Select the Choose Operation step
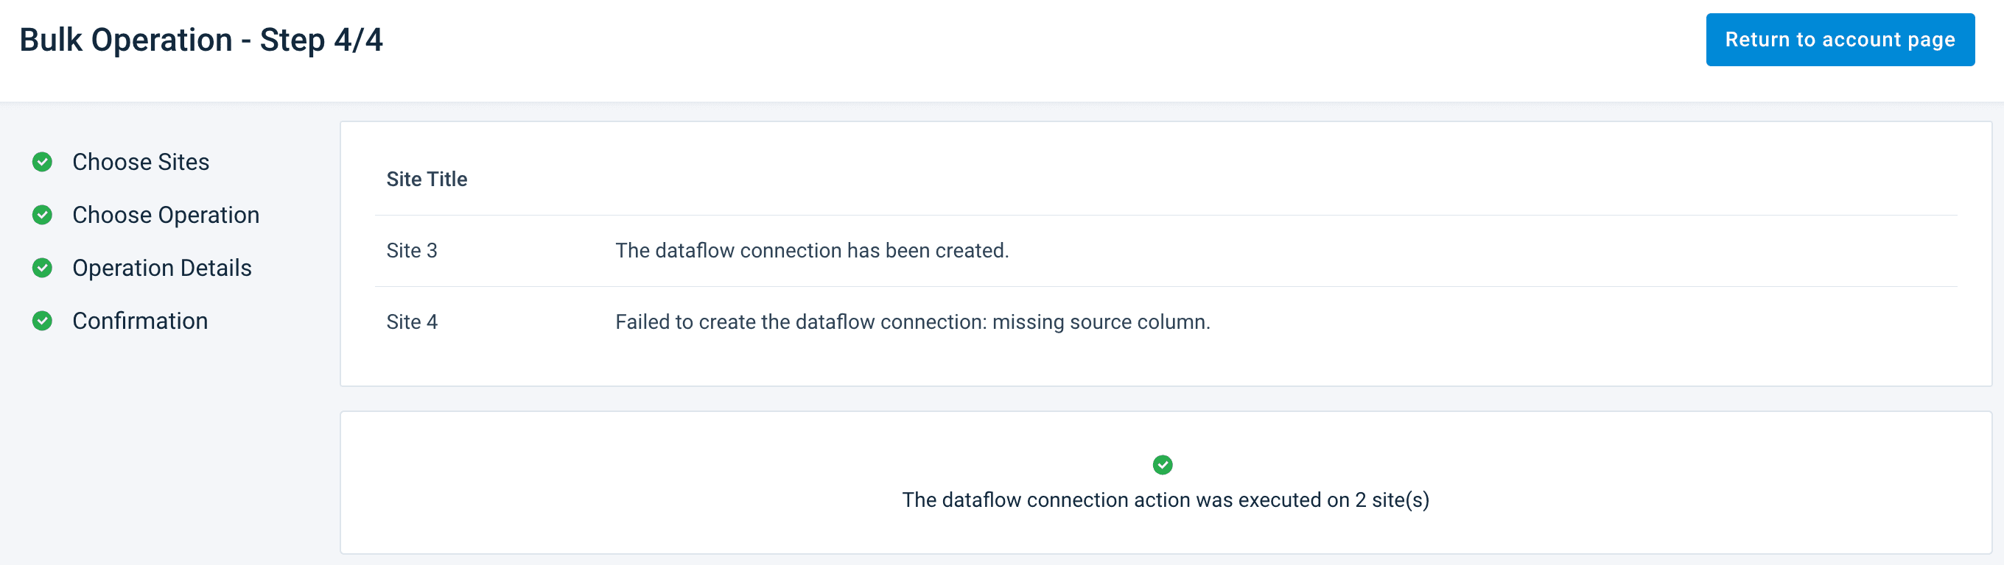 pyautogui.click(x=166, y=215)
